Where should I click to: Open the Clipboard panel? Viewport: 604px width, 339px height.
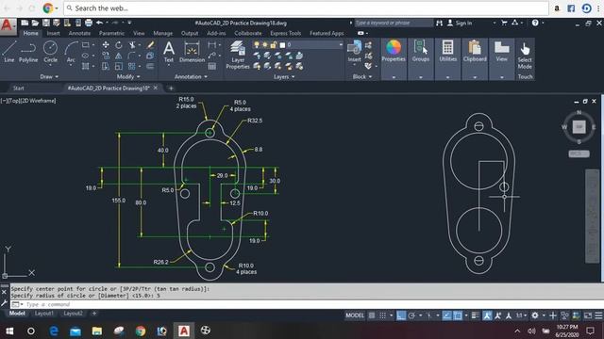tap(475, 50)
